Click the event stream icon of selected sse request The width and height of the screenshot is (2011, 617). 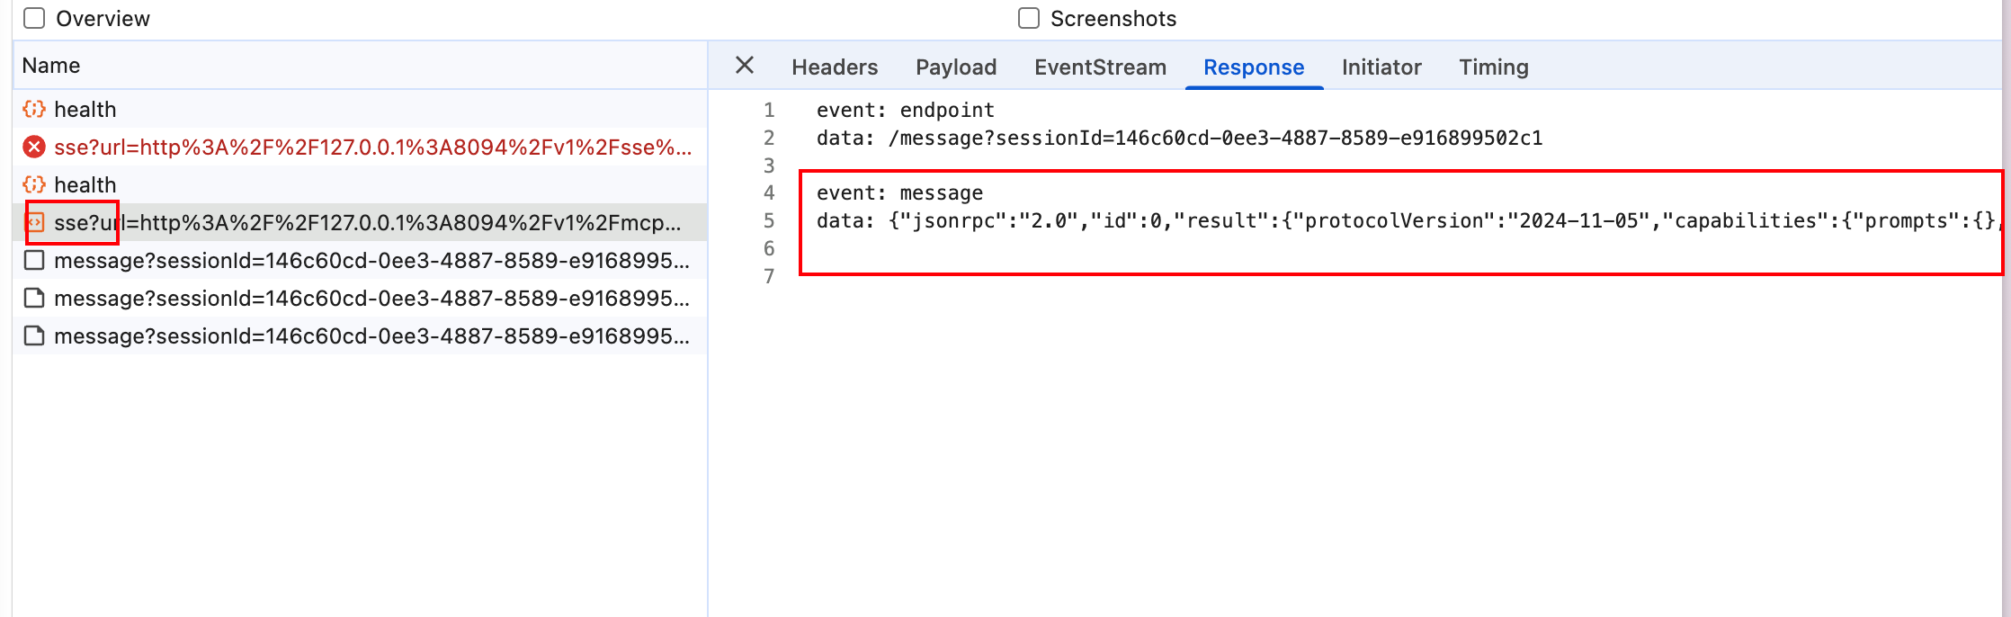[35, 222]
